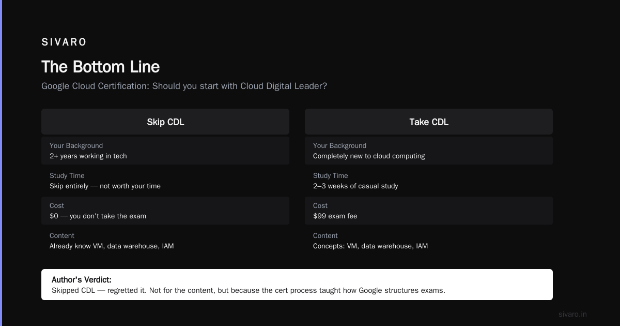The image size is (620, 326).
Task: Select The Bottom Line heading
Action: [x=101, y=67]
